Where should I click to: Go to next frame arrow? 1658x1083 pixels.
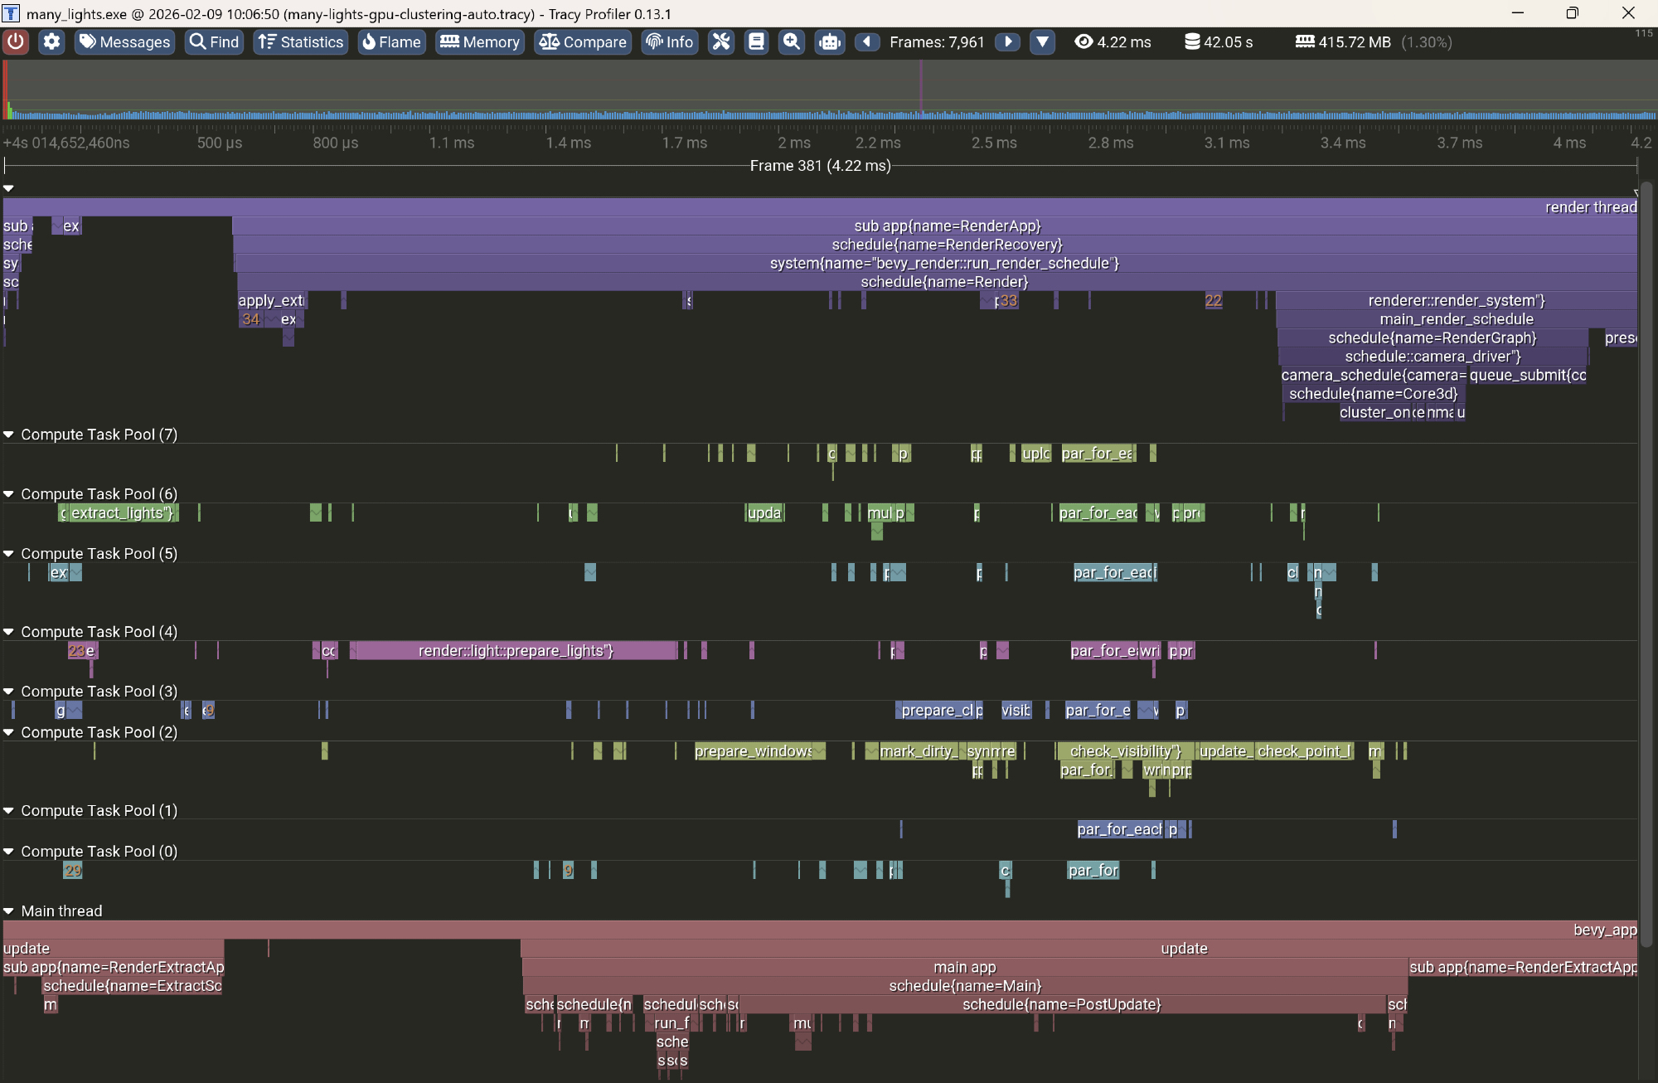click(x=1007, y=41)
